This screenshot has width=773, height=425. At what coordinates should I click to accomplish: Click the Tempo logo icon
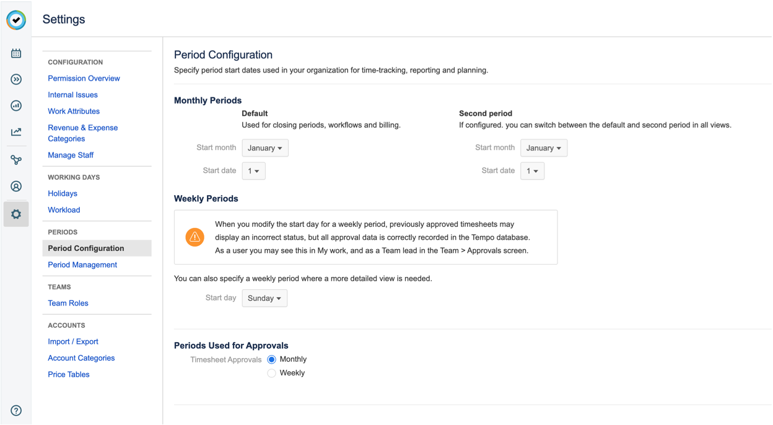pos(16,20)
